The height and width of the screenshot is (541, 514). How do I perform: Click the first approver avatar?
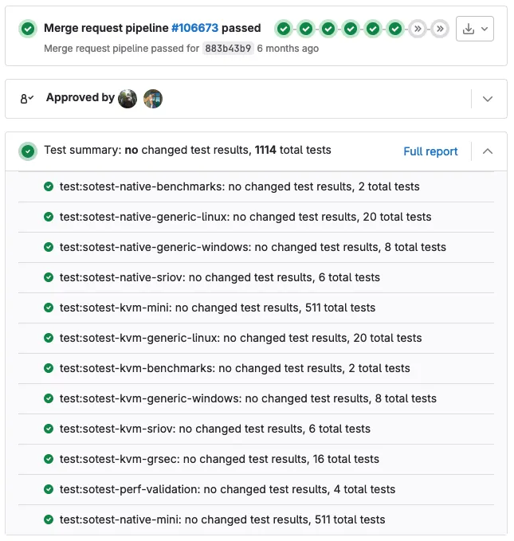click(128, 99)
